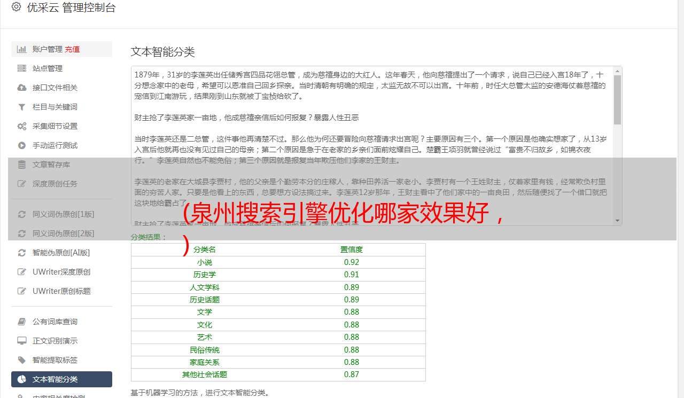Click the 家庭关系 category cell
Image resolution: width=684 pixels, height=398 pixels.
tap(205, 362)
